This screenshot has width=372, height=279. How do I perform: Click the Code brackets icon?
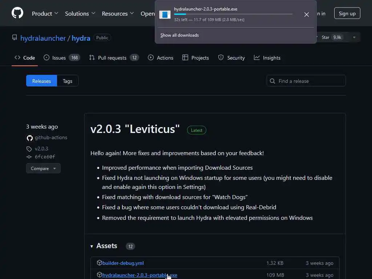(17, 58)
